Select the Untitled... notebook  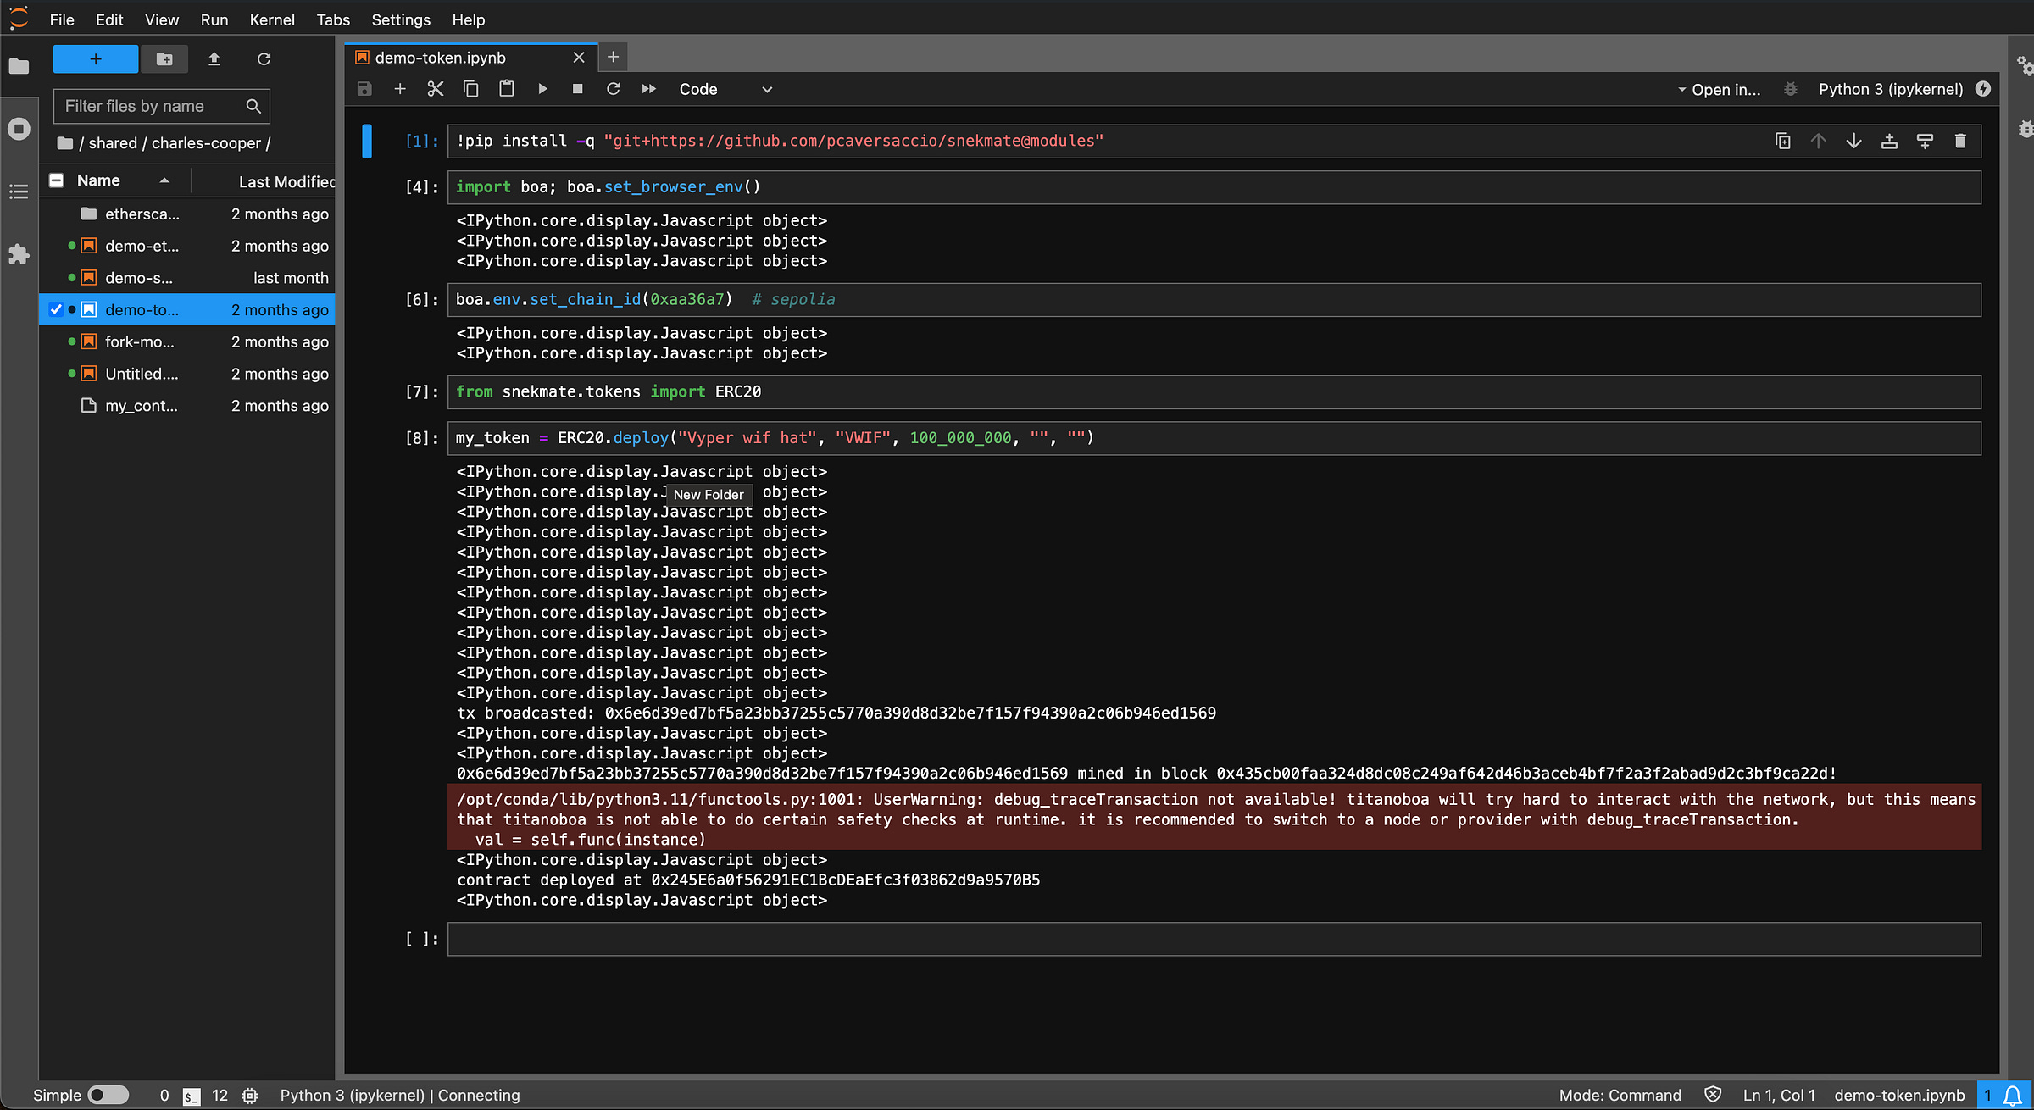click(x=188, y=374)
